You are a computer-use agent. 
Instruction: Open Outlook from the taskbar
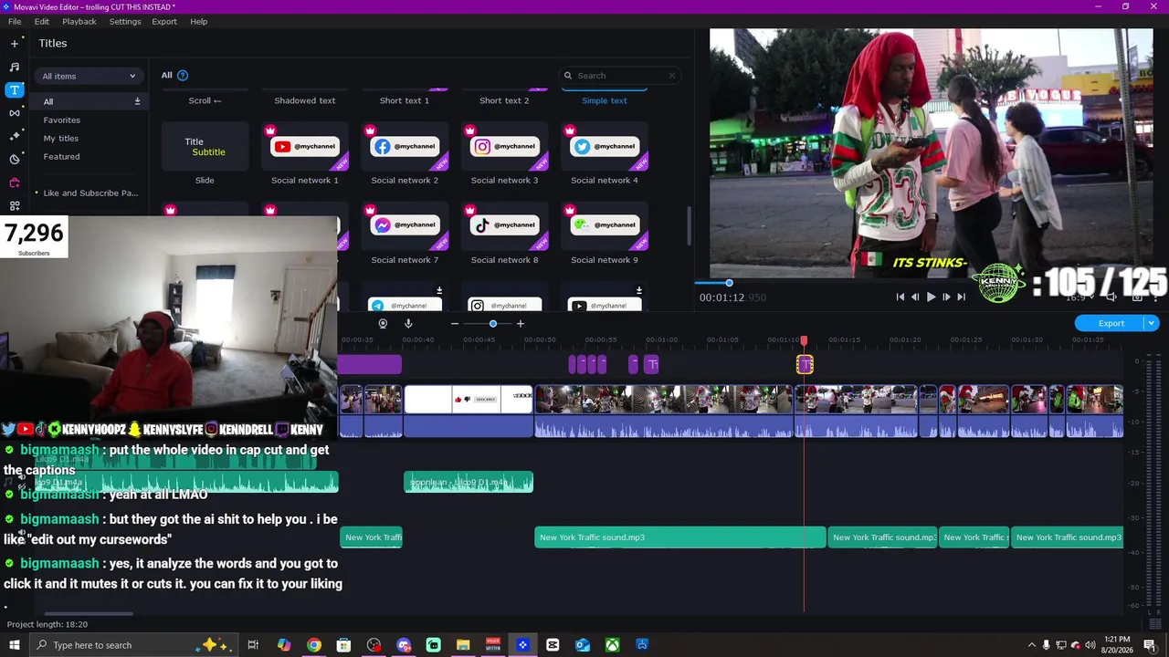[583, 645]
